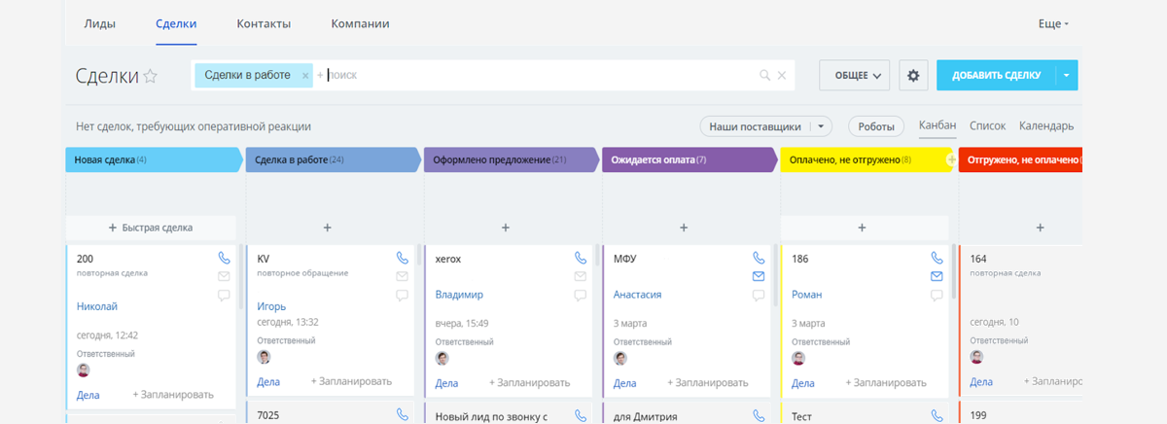Click email icon on xerox deal card

(x=581, y=276)
